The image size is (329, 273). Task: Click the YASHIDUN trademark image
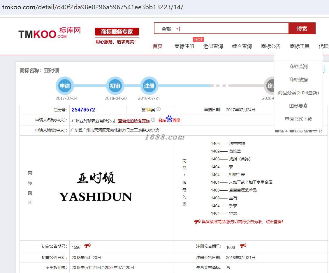(96, 187)
